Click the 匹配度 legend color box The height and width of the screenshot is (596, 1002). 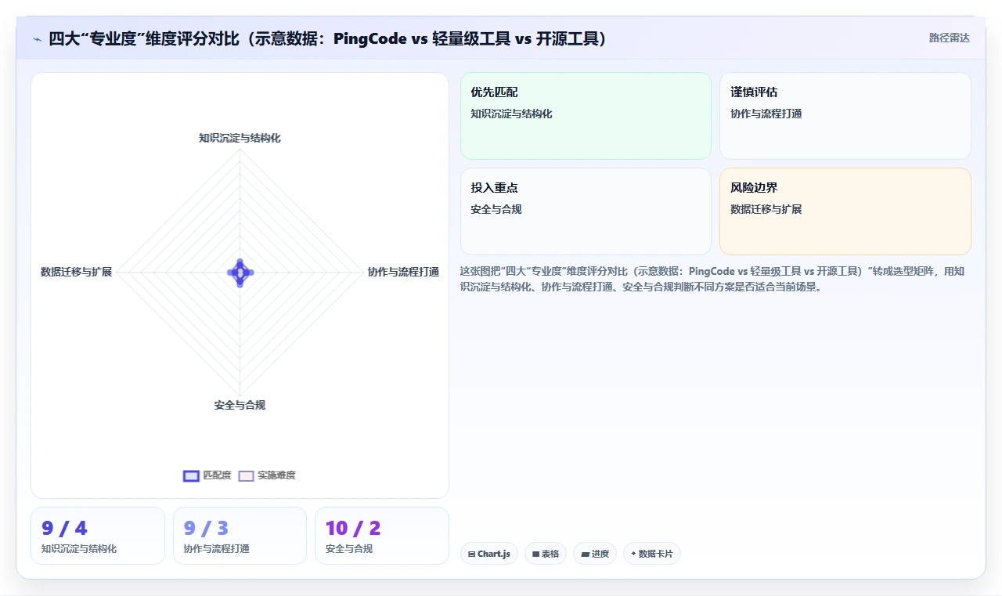tap(191, 475)
